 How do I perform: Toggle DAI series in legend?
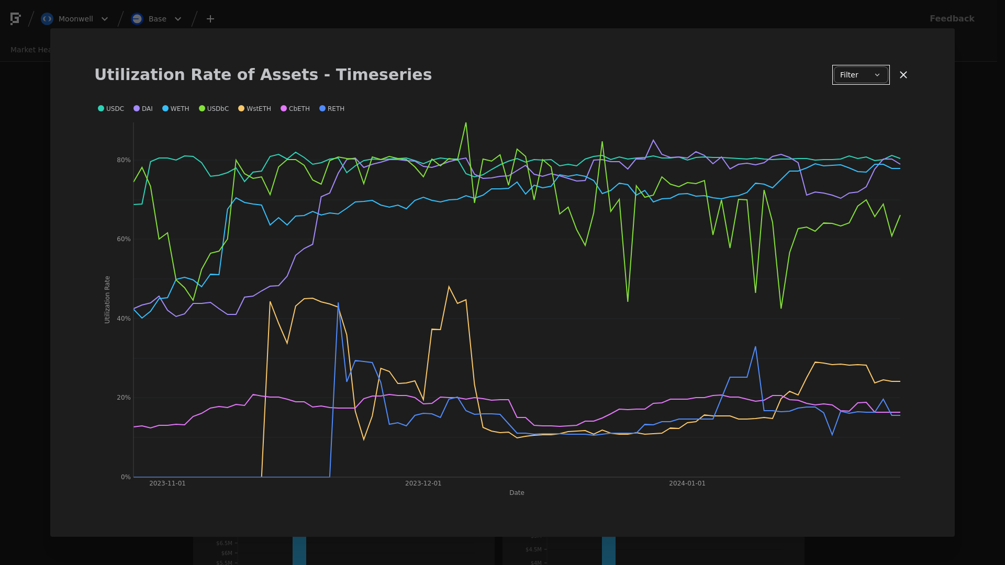(x=143, y=109)
